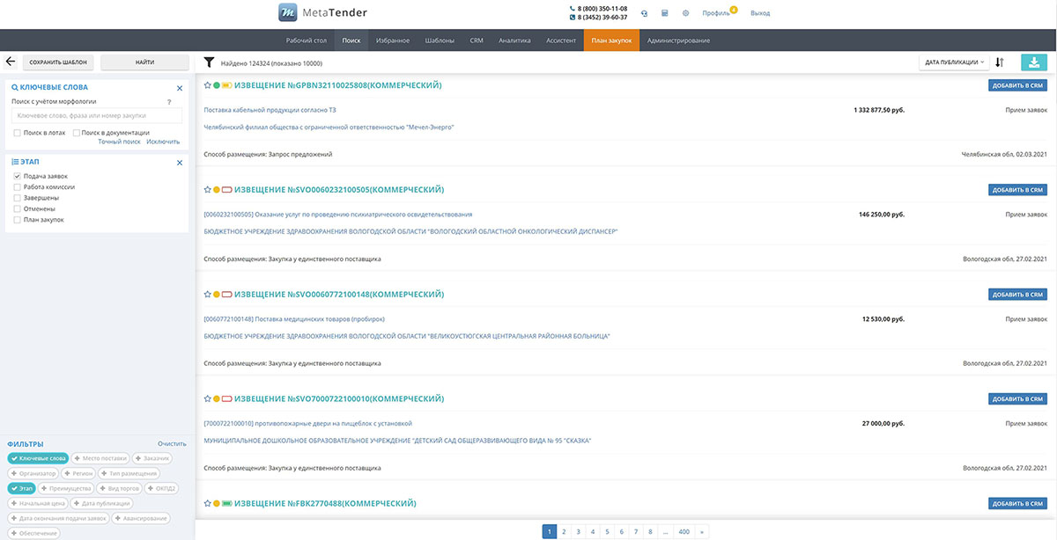Star the notice SVO0060772100148
The width and height of the screenshot is (1057, 540).
[x=207, y=294]
